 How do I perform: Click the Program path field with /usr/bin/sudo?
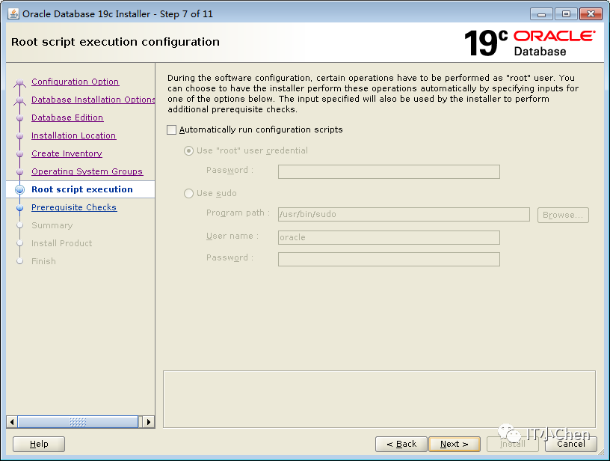click(x=404, y=215)
